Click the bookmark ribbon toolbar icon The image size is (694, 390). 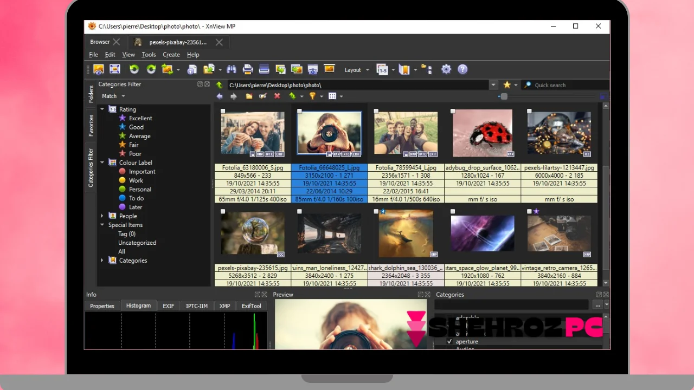pos(404,69)
